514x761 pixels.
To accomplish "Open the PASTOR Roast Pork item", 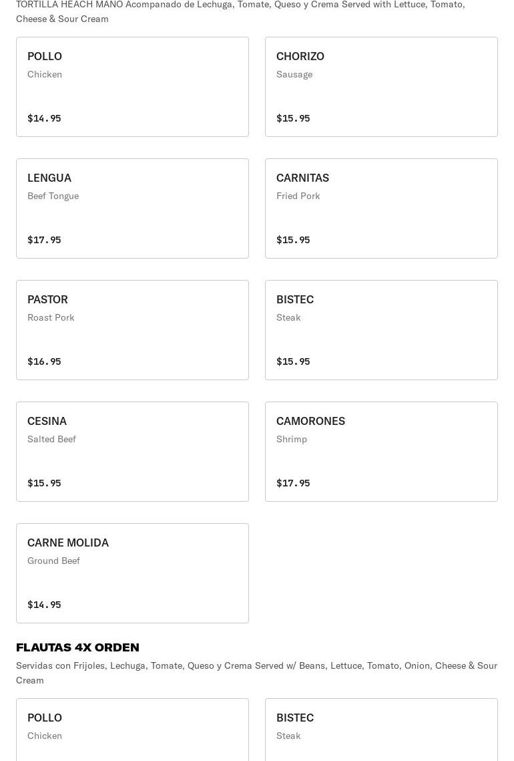I will (x=132, y=330).
